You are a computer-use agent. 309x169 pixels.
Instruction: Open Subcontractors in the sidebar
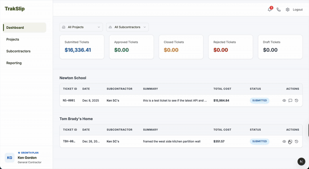19,51
